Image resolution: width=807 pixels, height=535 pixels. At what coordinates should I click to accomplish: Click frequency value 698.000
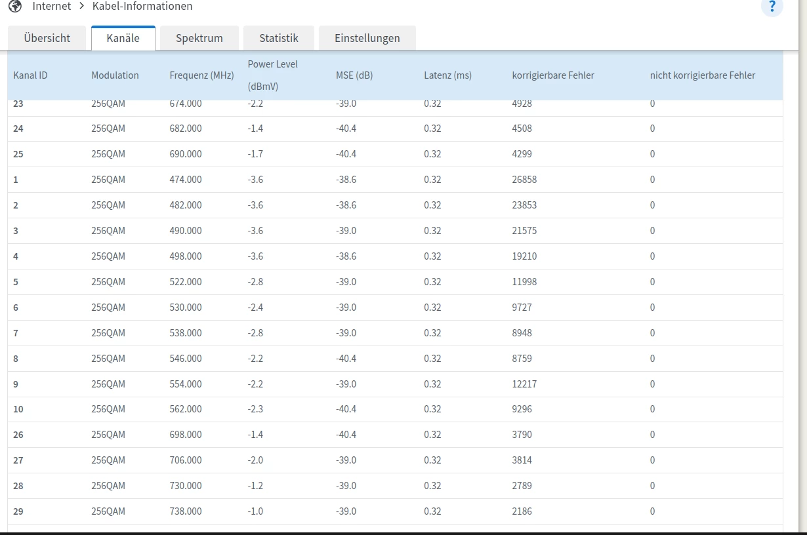186,435
